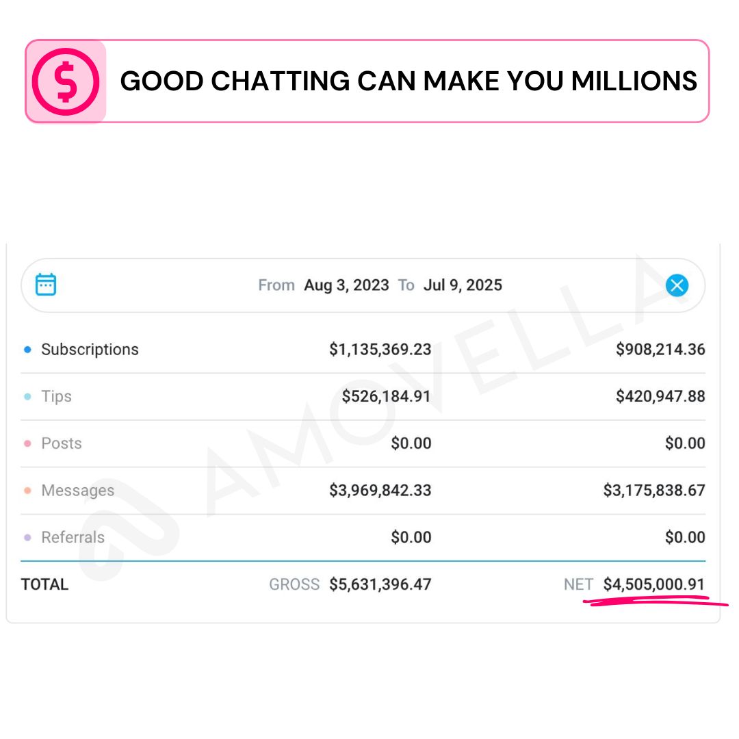Screen dimensions: 739x739
Task: Clear the date range with blue X
Action: pos(677,285)
